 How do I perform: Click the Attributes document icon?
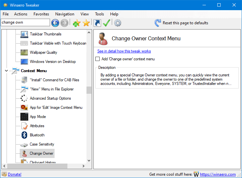24,126
